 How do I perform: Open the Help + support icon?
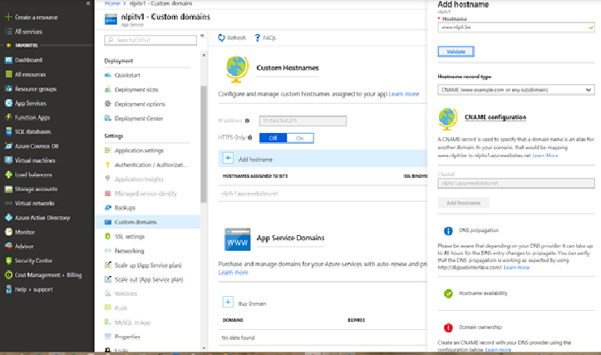point(8,289)
